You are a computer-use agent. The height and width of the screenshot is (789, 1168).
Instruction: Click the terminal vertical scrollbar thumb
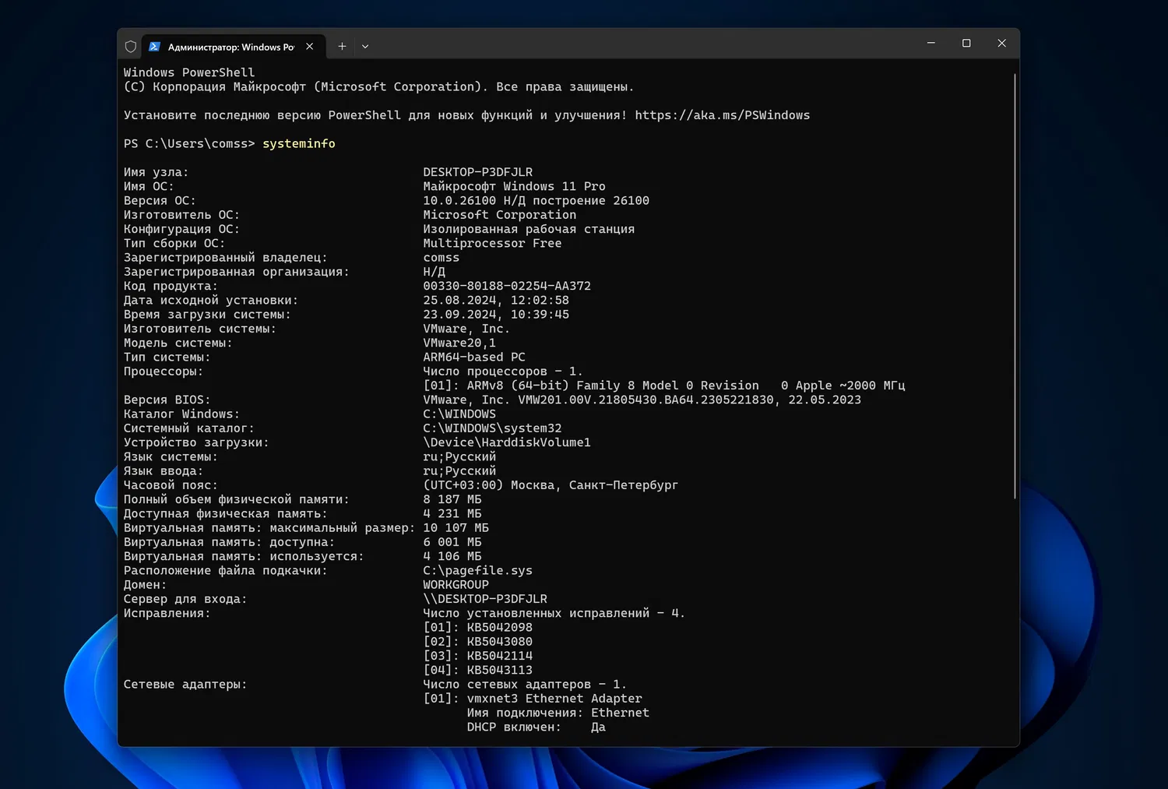(x=1015, y=287)
